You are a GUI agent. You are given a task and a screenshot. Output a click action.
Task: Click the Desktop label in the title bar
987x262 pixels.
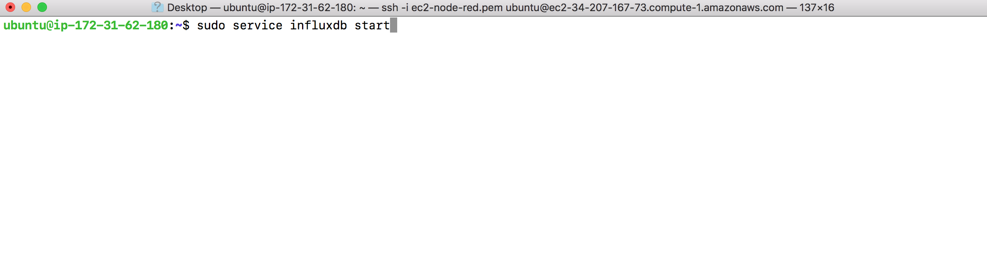click(187, 8)
